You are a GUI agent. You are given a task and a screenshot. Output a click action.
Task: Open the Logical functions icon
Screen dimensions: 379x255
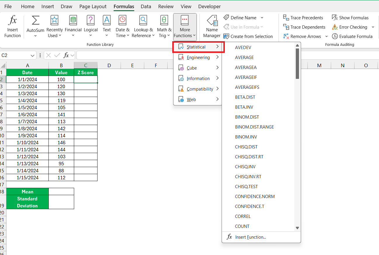[91, 20]
